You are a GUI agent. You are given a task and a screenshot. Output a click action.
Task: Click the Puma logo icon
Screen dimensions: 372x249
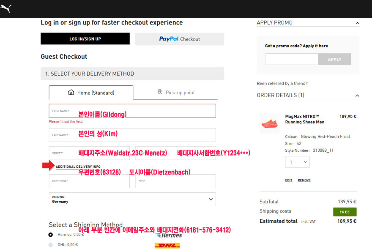[5, 8]
